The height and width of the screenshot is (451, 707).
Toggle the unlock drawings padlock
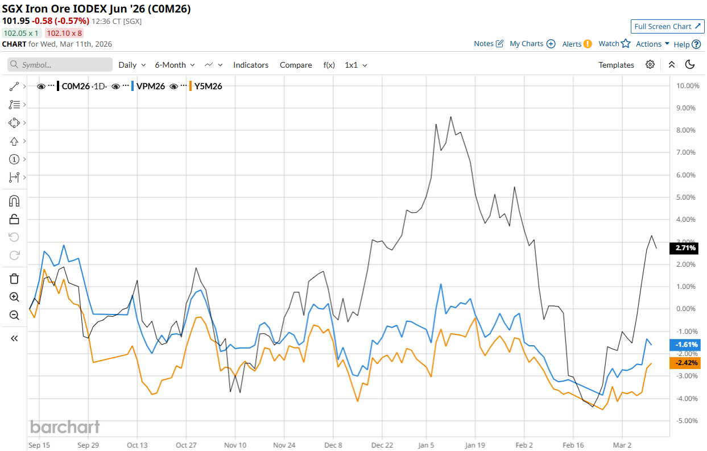click(x=14, y=219)
